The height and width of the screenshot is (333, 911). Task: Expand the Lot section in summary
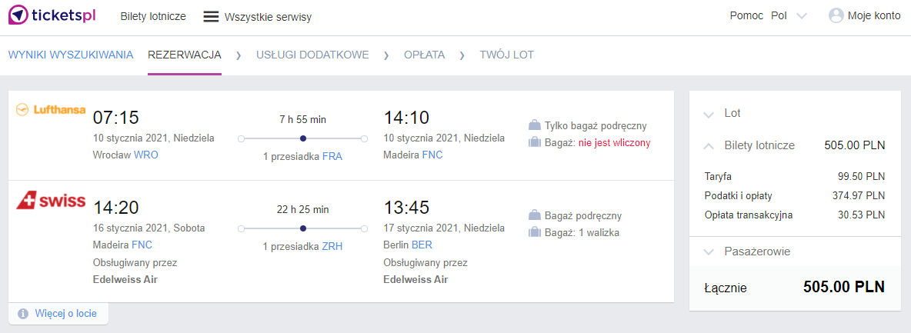point(708,114)
